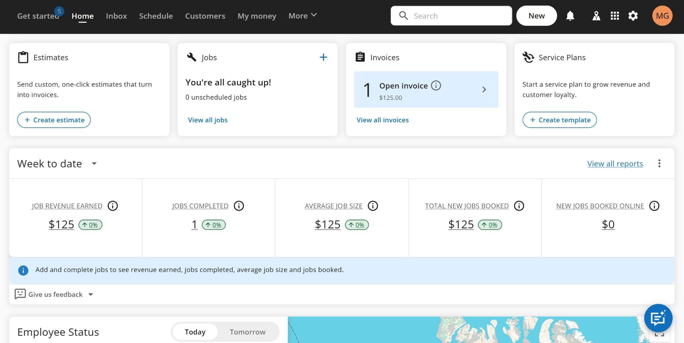Go to Get started tab
684x343 pixels.
(x=38, y=16)
